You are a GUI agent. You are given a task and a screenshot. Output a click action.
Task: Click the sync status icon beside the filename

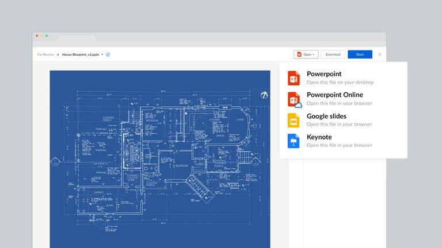point(108,55)
